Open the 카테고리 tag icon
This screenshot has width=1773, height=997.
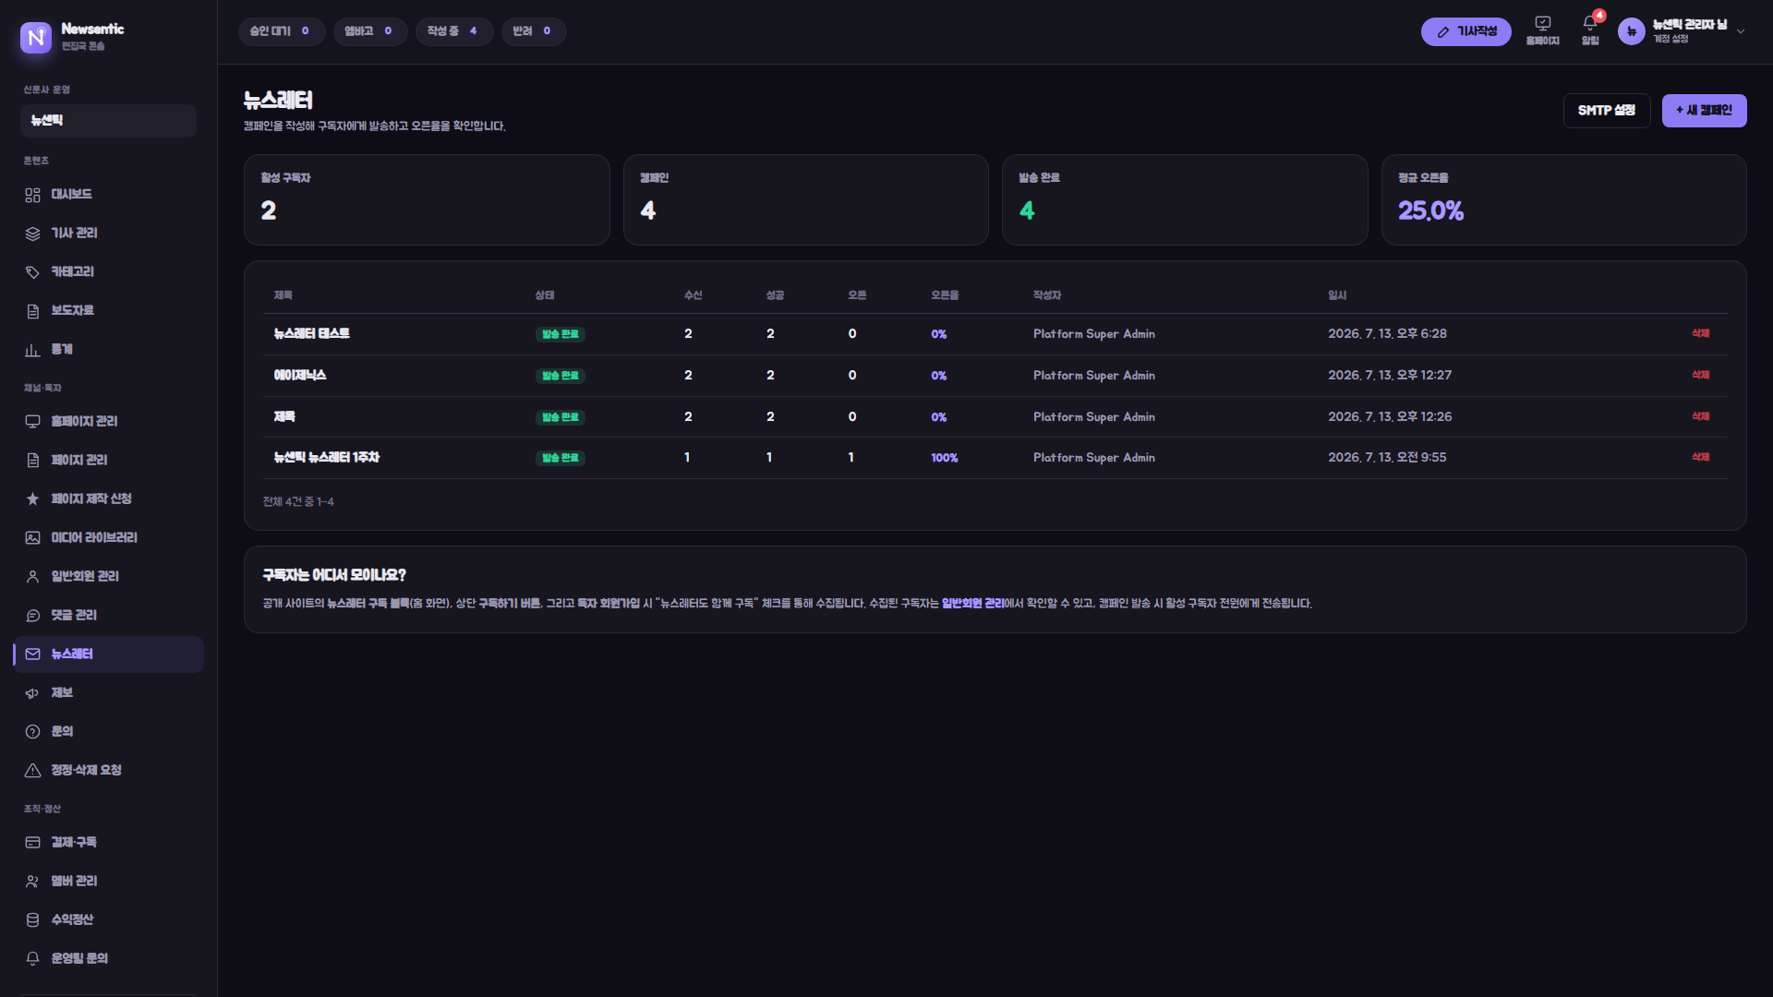[32, 272]
